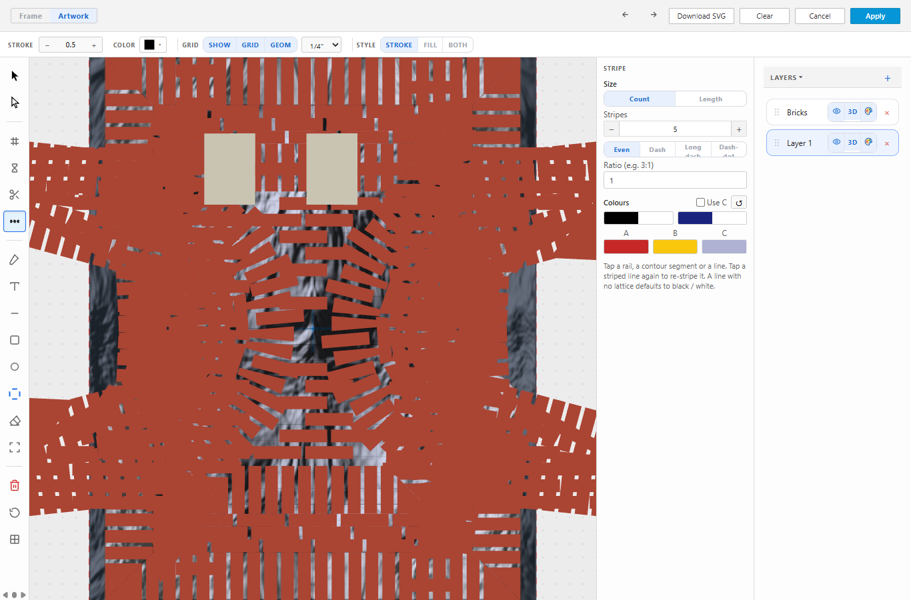Add a new layer with plus icon
The image size is (911, 600).
(888, 78)
